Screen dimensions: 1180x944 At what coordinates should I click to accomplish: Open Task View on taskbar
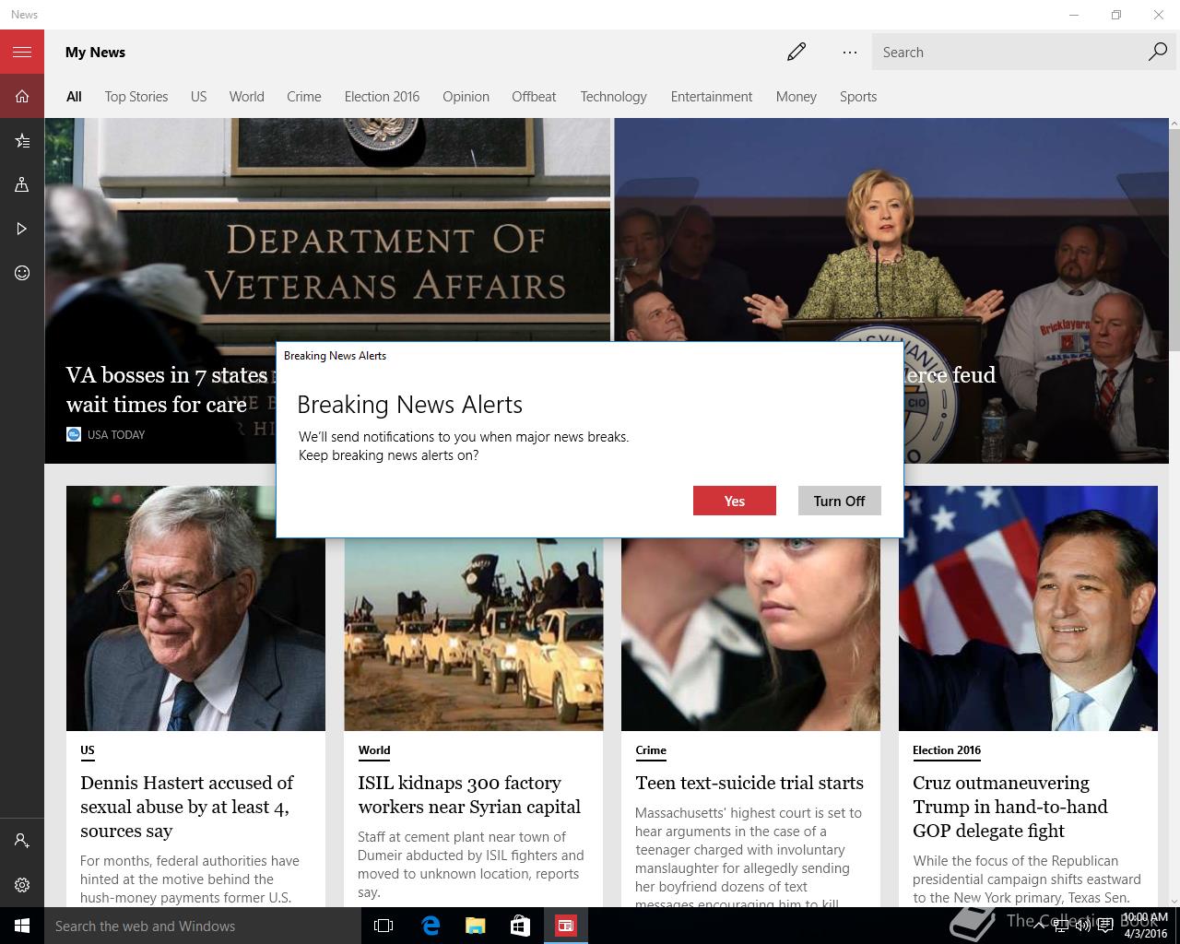[383, 926]
